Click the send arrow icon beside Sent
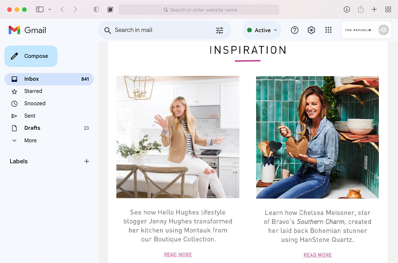Viewport: 398px width, 263px height. click(14, 116)
